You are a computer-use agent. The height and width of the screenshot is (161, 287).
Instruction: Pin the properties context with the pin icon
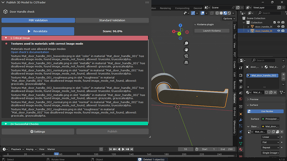(x=283, y=67)
